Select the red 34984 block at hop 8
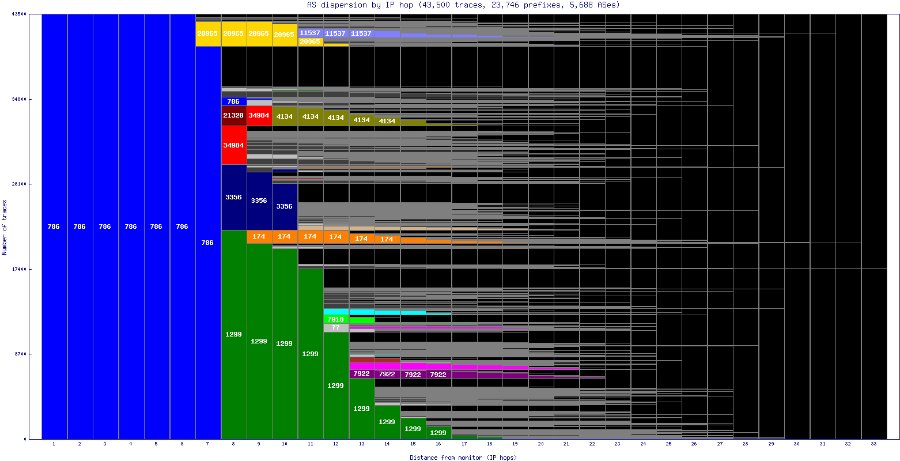 [x=233, y=145]
